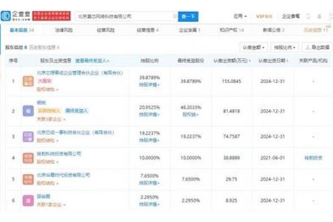
Task: Select the 股东信息 6 sub-tab
Action: click(x=16, y=47)
